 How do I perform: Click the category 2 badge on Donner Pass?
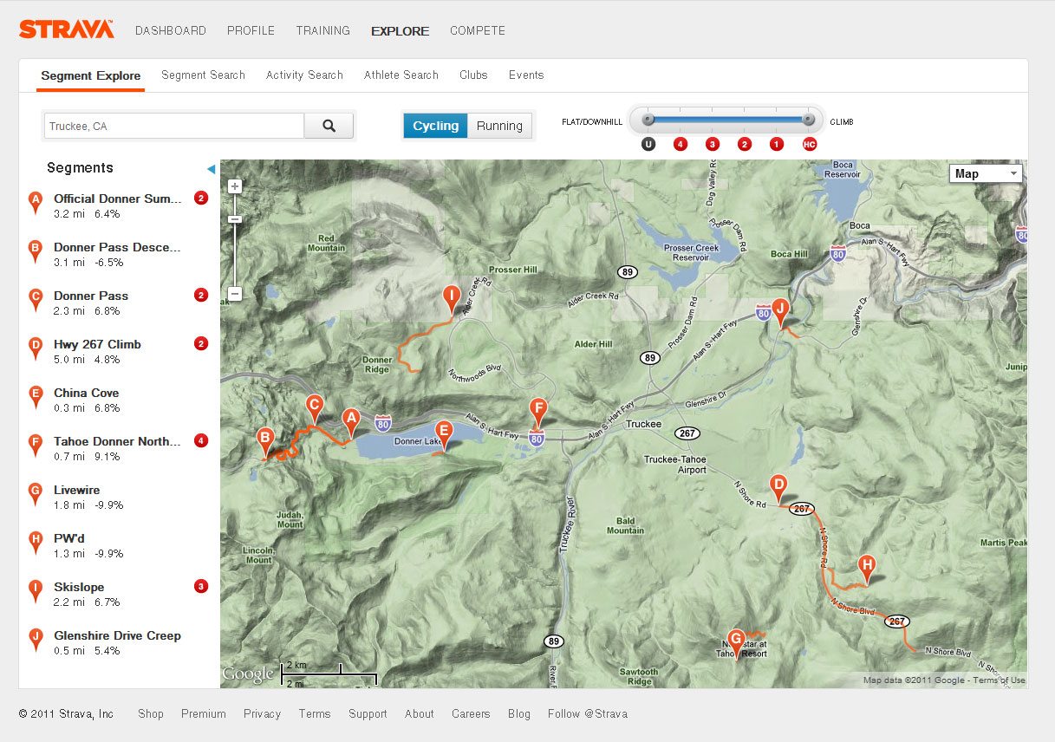tap(201, 296)
